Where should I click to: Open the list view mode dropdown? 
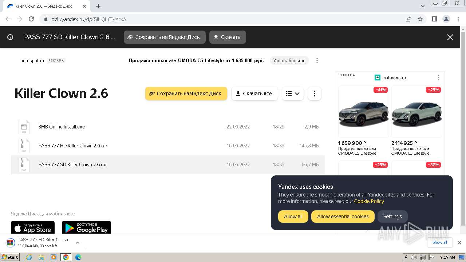(x=293, y=94)
